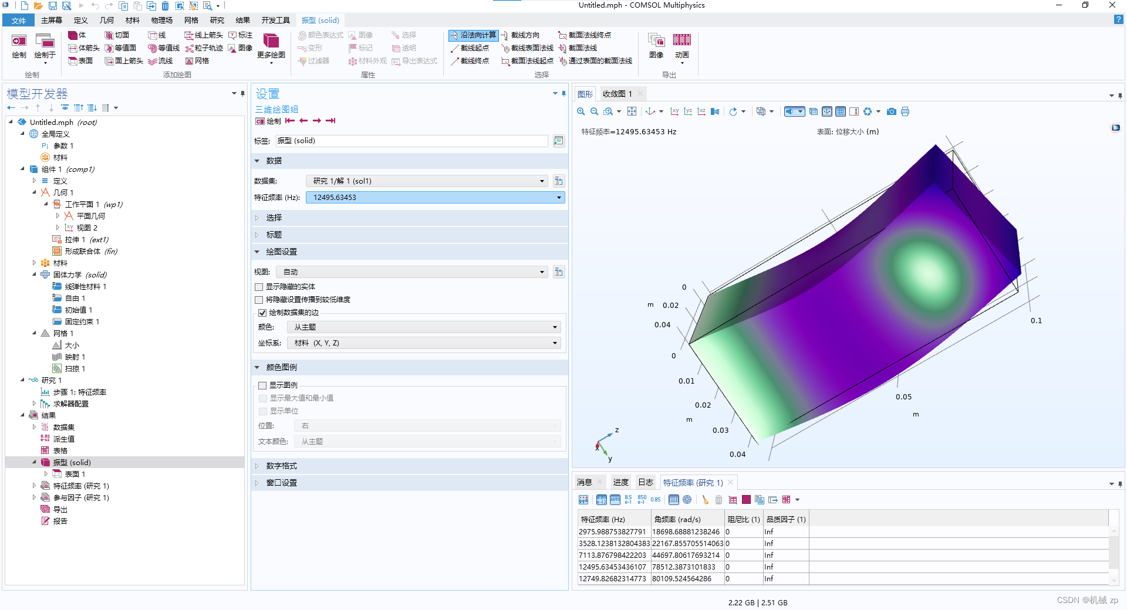
Task: Open the Print icon in the graphics toolbar
Action: (905, 111)
